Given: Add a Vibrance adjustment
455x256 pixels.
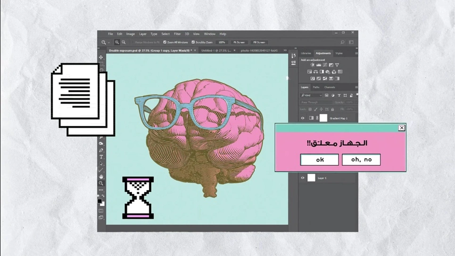Looking at the screenshot, I should [337, 65].
